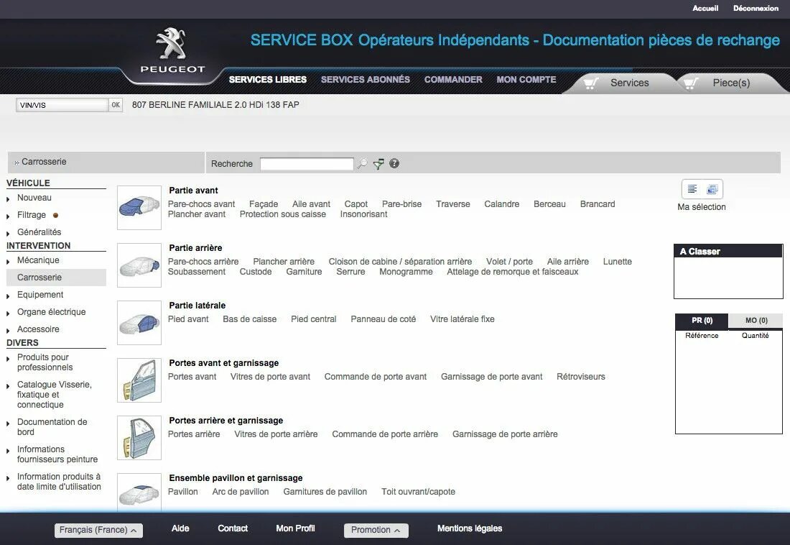Open SERVICES LIBRES menu
This screenshot has height=545, width=790.
point(268,80)
